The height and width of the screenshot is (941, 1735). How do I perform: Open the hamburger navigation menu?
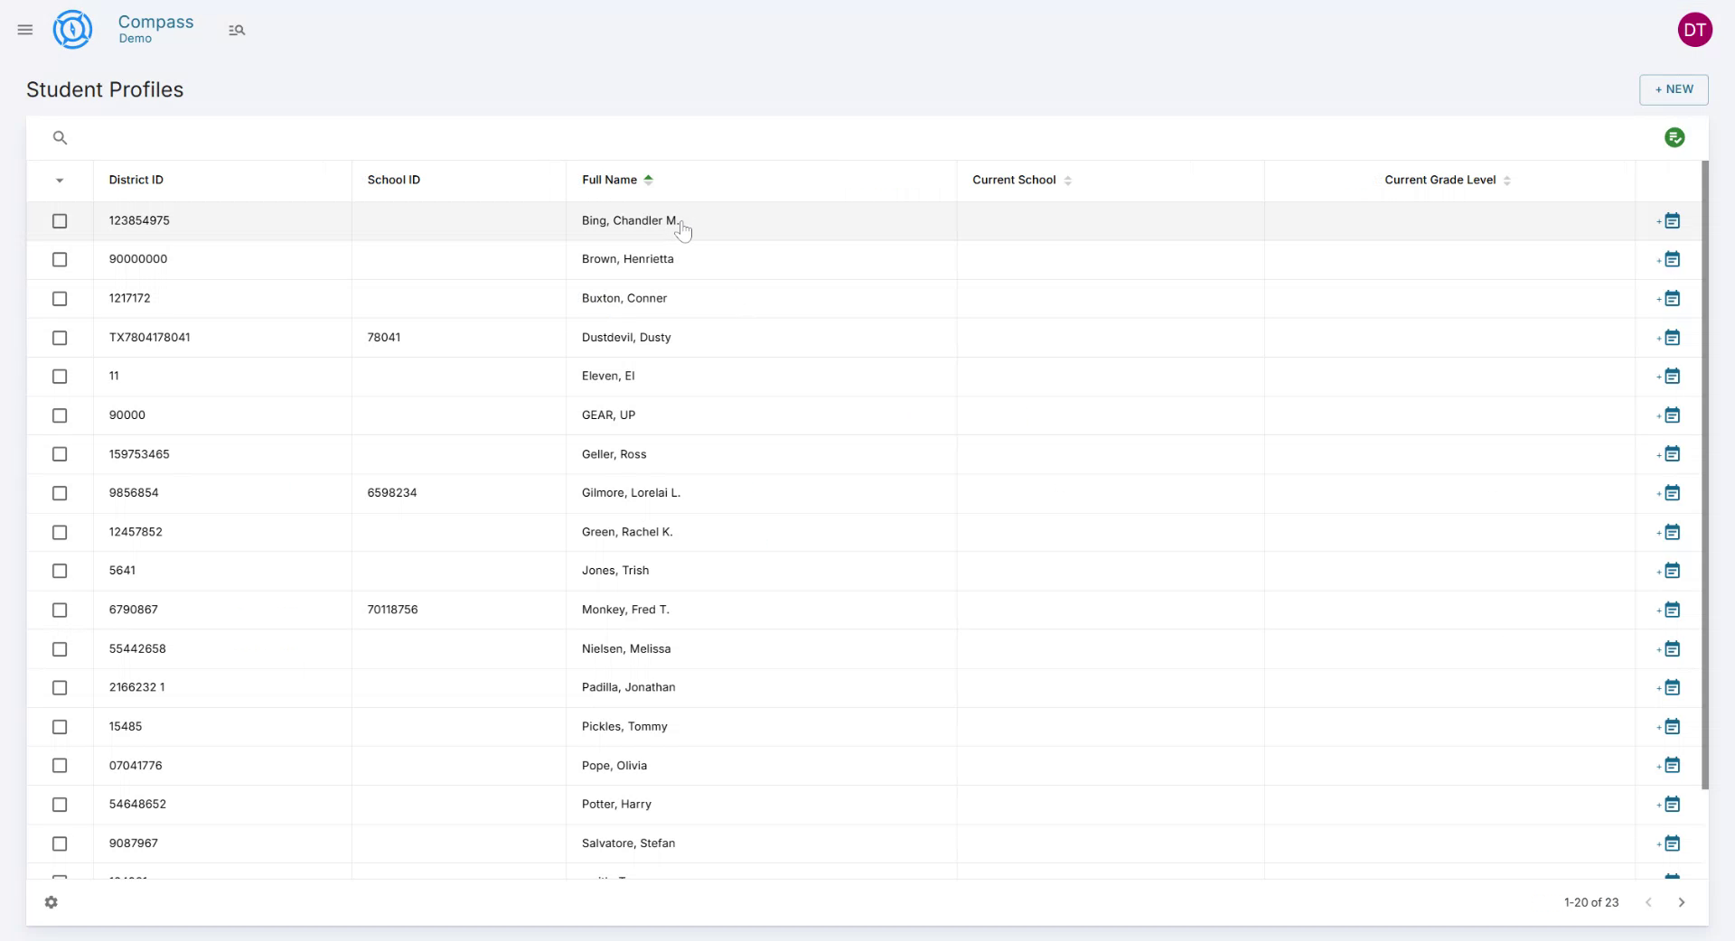[x=25, y=30]
